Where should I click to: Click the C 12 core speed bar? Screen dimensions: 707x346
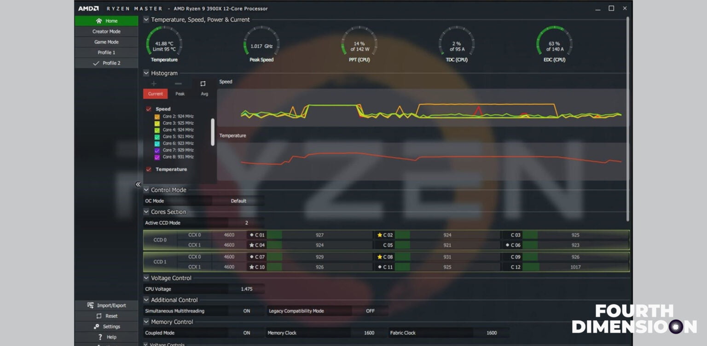click(x=575, y=267)
